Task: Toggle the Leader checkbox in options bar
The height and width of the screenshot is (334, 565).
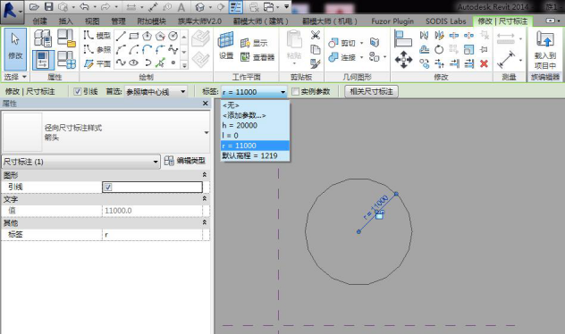Action: click(x=77, y=91)
